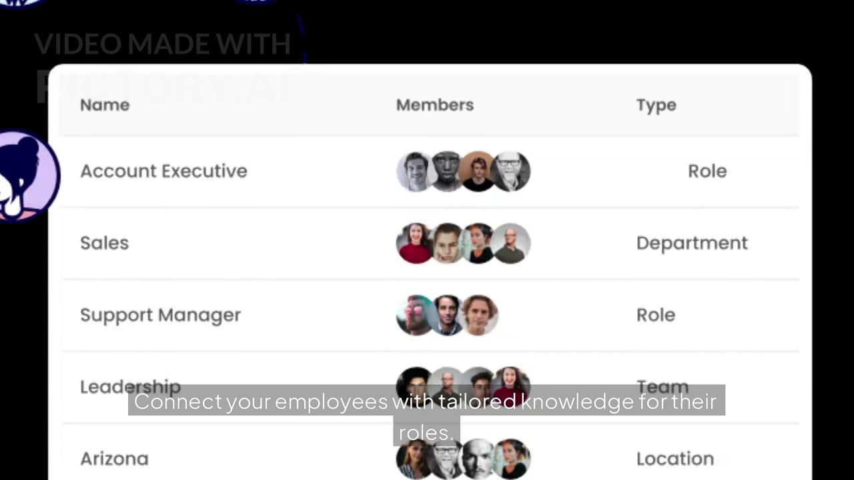Open the Account Executive group

tap(163, 171)
